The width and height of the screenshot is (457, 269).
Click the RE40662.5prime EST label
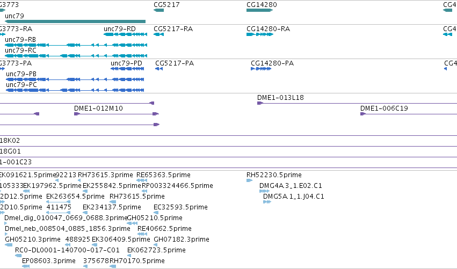(164, 229)
